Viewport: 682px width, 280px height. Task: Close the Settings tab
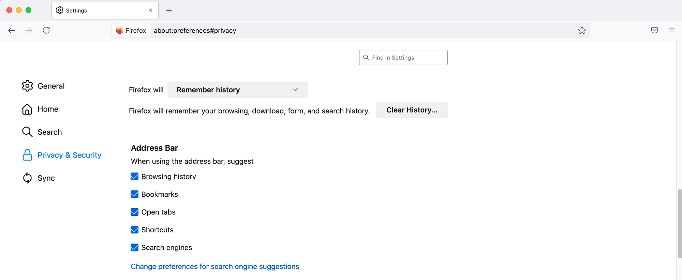[x=150, y=10]
